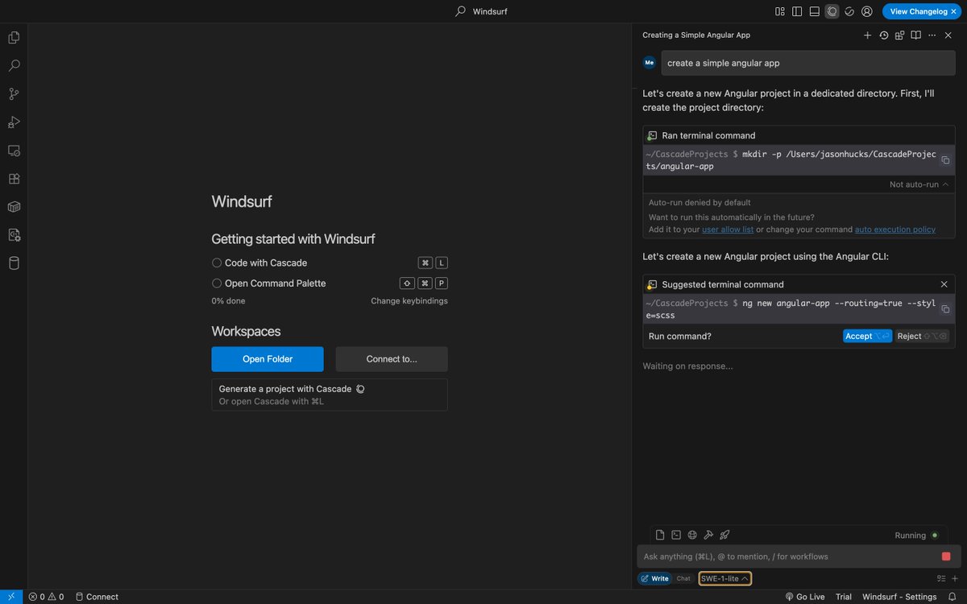
Task: Click Go Live in status bar
Action: click(x=805, y=597)
